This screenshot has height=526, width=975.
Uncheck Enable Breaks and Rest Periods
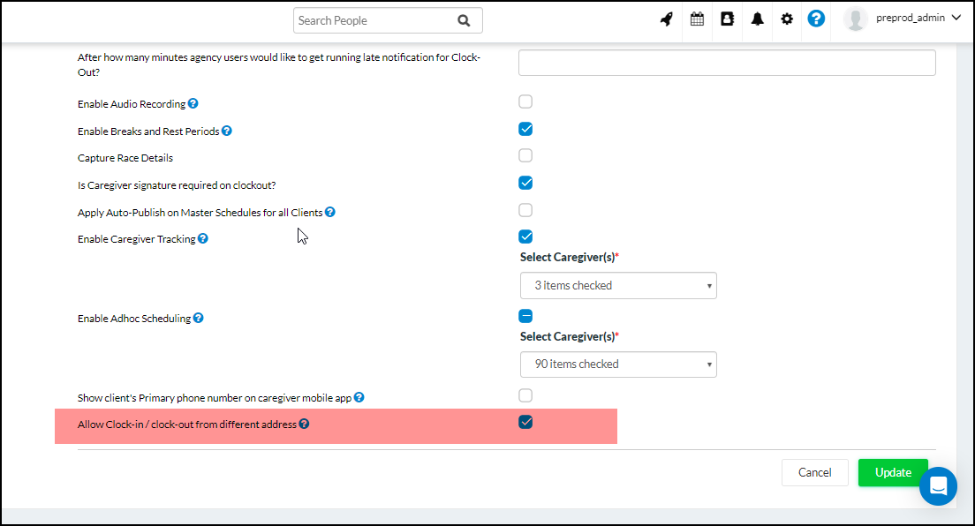tap(525, 128)
